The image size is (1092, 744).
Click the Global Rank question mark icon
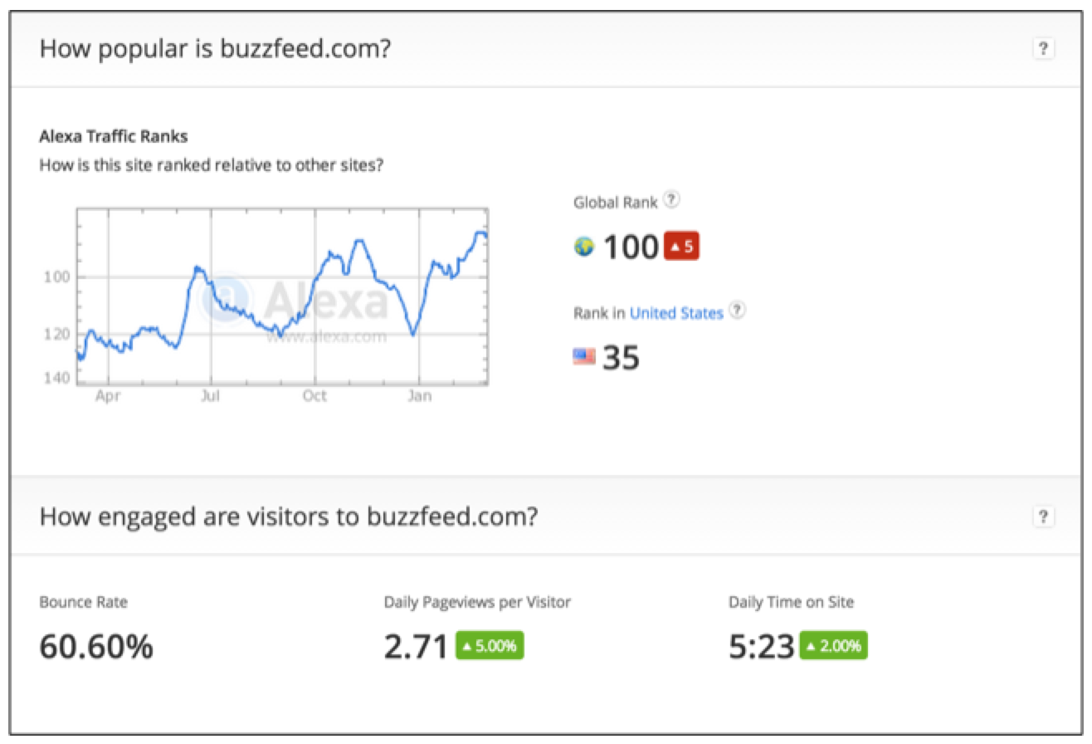point(672,200)
